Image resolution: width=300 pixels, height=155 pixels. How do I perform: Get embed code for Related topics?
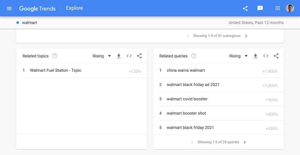pyautogui.click(x=129, y=56)
